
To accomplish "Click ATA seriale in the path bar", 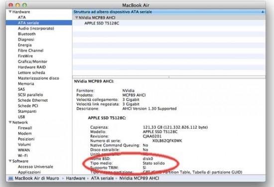I will click(102, 178).
